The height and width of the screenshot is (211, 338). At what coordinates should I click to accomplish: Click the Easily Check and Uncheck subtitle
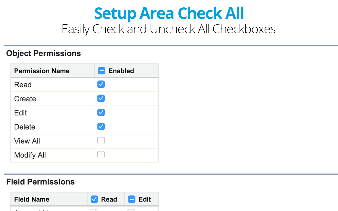pyautogui.click(x=169, y=29)
